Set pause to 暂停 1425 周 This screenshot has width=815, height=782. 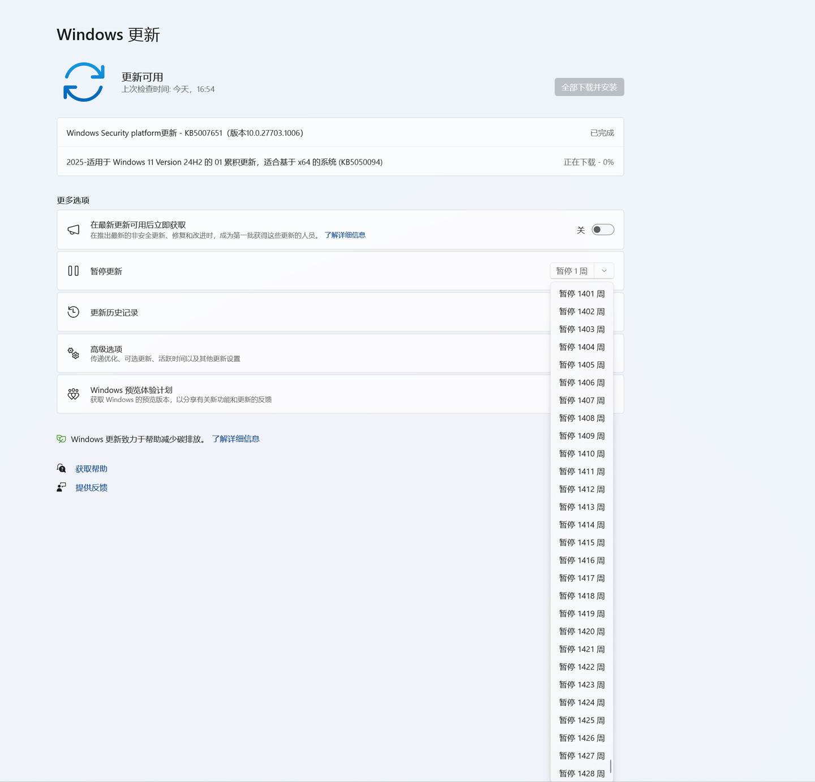click(x=582, y=720)
